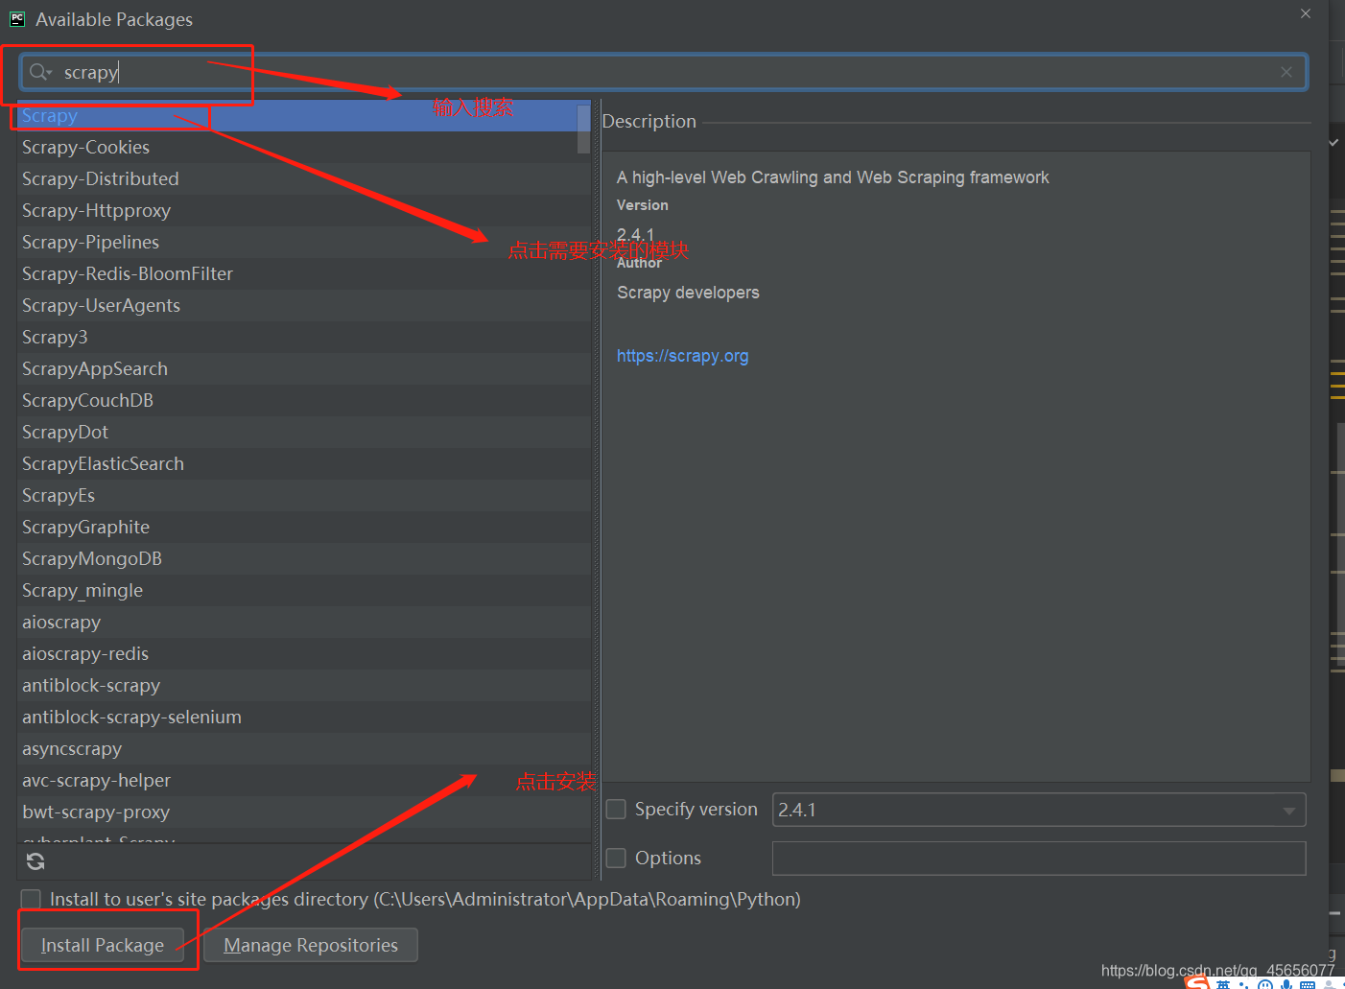Click inside the scrapy search input field
The width and height of the screenshot is (1345, 989).
[664, 72]
